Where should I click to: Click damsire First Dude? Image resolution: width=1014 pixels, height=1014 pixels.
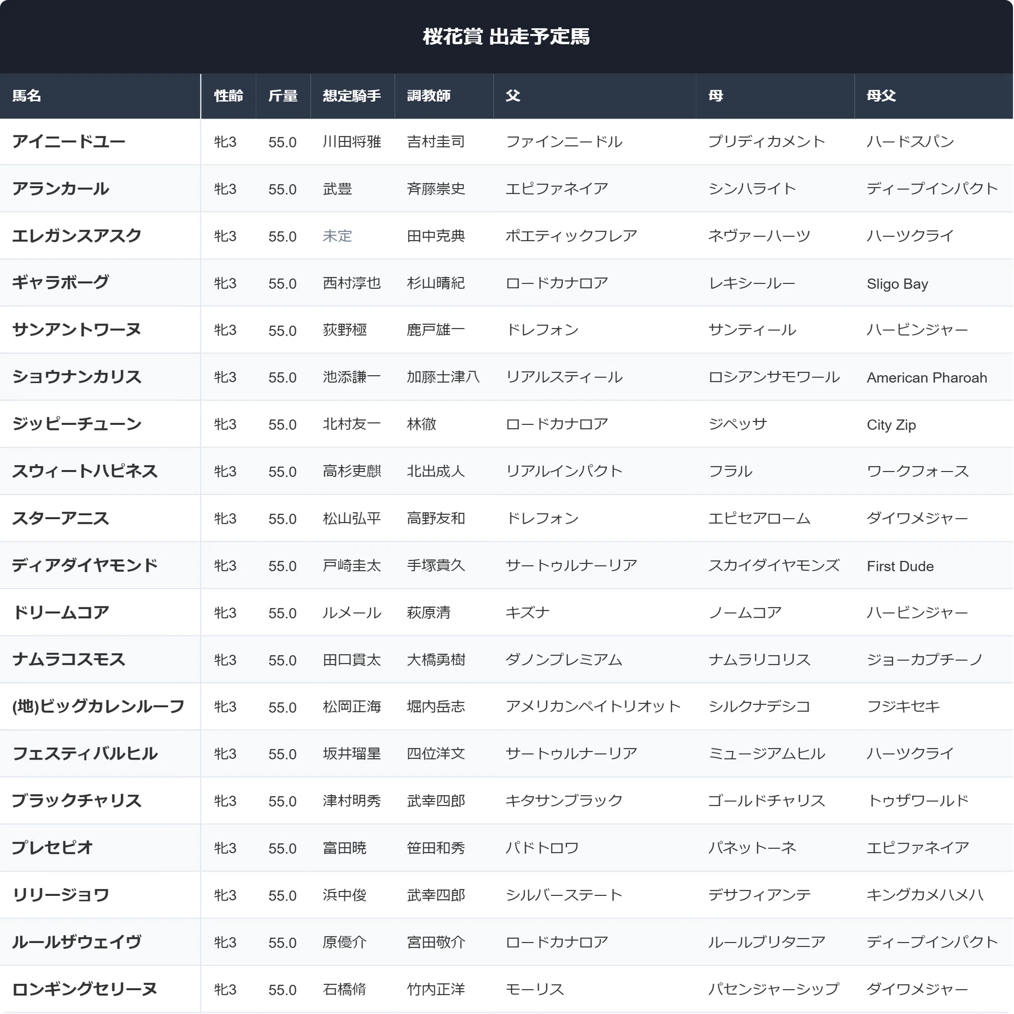(x=900, y=566)
